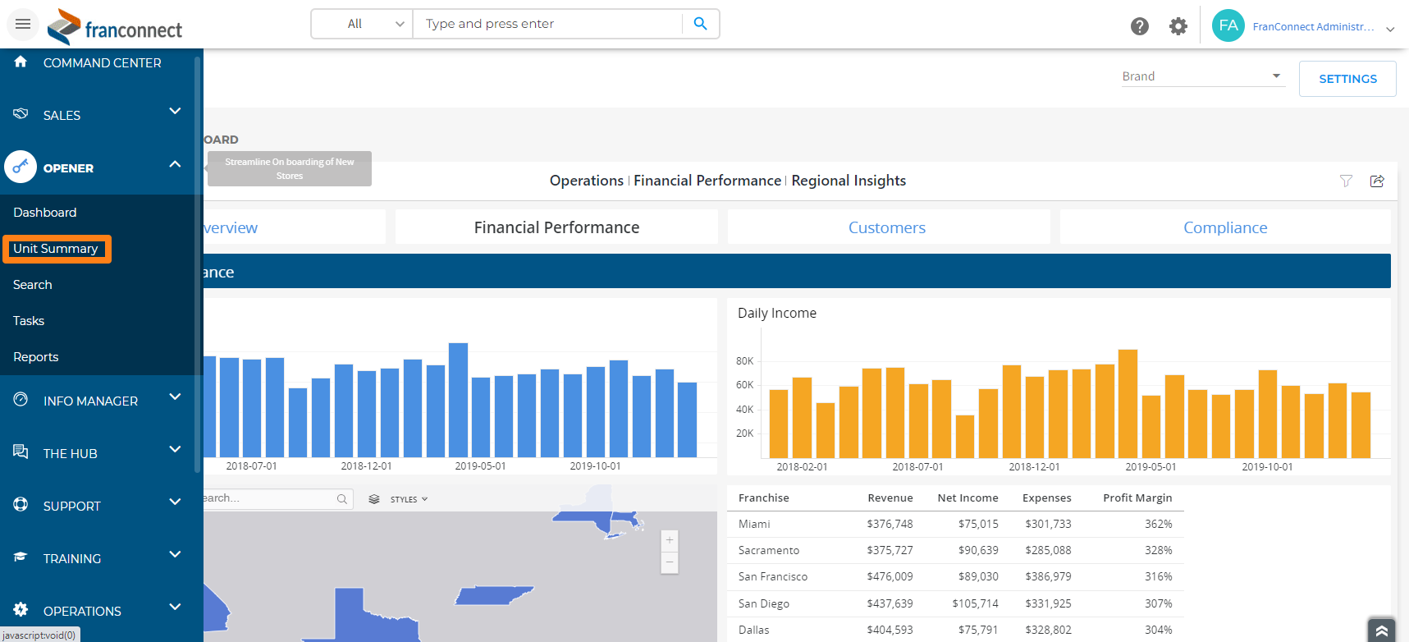Viewport: 1409px width, 642px height.
Task: Open the hamburger menu
Action: 23,24
